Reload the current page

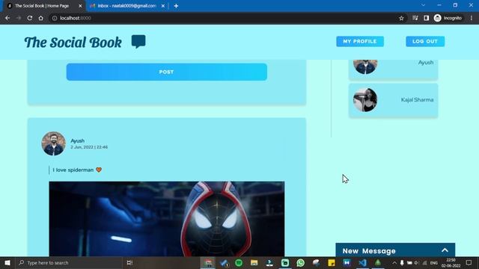tap(30, 18)
